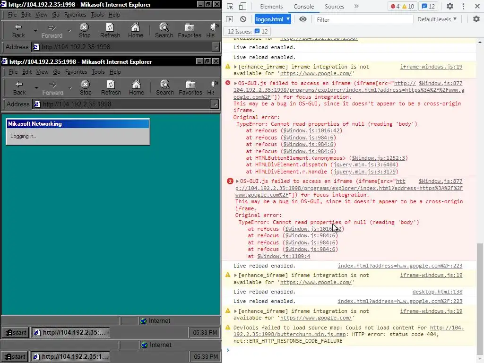484x363 pixels.
Task: Click Mikasoft Networking dialog title bar
Action: pos(78,124)
